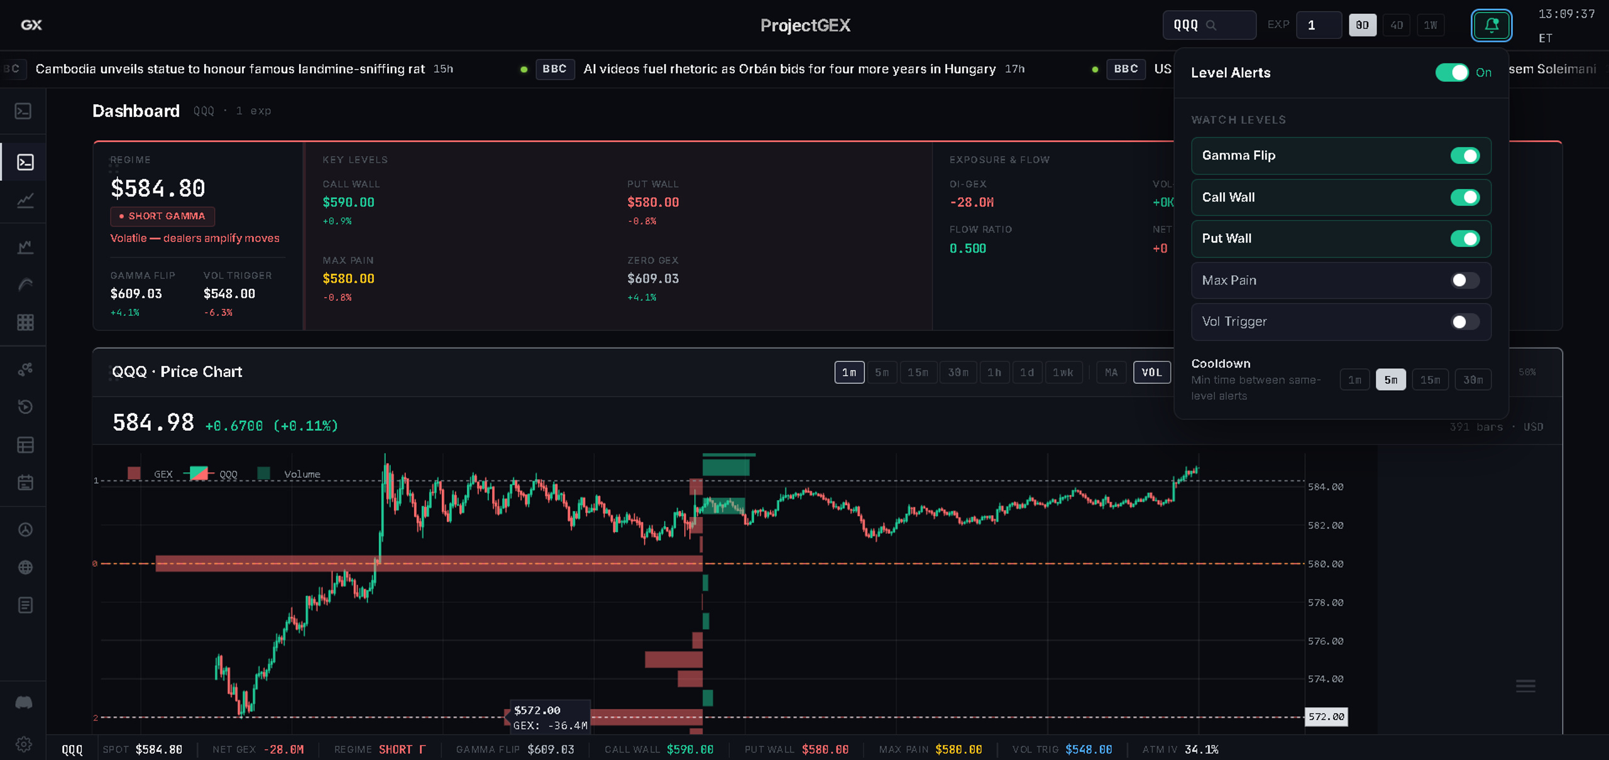Click the GX logo icon
This screenshot has width=1609, height=760.
(x=31, y=25)
